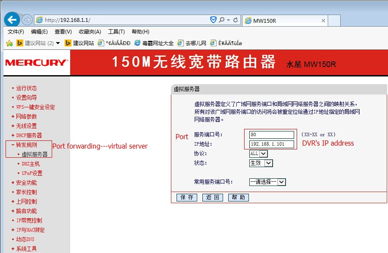Image resolution: width=388 pixels, height=253 pixels.
Task: Open WPS一键安全设定 in the sidebar
Action: [x=35, y=107]
